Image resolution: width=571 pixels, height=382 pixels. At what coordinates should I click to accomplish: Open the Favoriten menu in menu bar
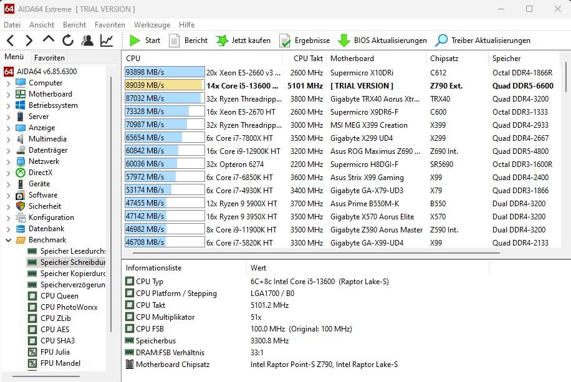110,25
